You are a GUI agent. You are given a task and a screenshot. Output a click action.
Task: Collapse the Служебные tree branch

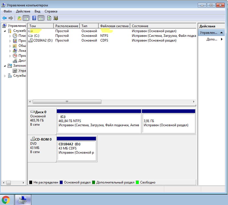tap(5, 31)
